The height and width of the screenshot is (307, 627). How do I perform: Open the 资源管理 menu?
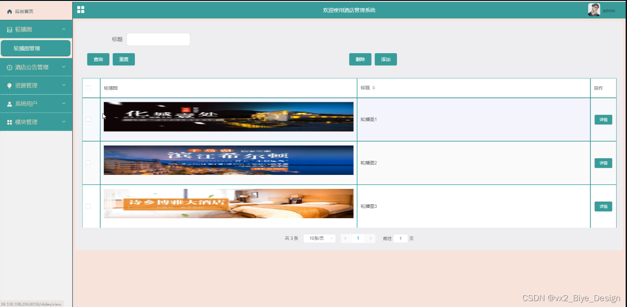click(36, 85)
